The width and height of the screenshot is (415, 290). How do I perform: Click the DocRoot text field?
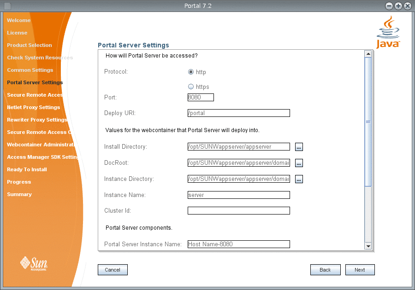pos(239,162)
